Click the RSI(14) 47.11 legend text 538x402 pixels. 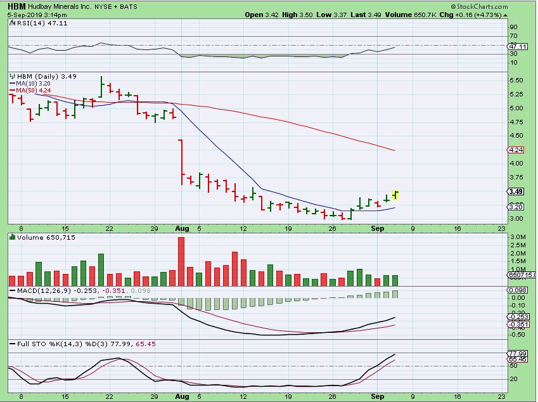[x=42, y=23]
